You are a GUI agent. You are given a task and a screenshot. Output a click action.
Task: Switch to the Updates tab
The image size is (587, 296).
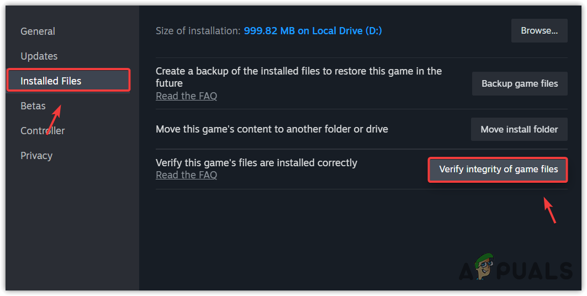point(39,56)
